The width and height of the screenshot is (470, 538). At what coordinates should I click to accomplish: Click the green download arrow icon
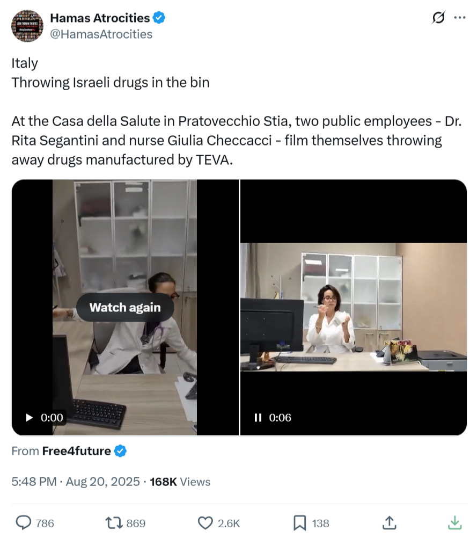(x=454, y=522)
